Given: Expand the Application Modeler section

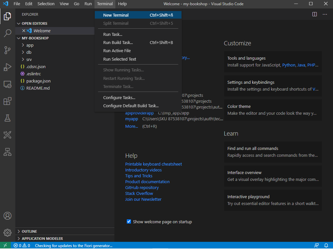Looking at the screenshot, I should click(42, 239).
